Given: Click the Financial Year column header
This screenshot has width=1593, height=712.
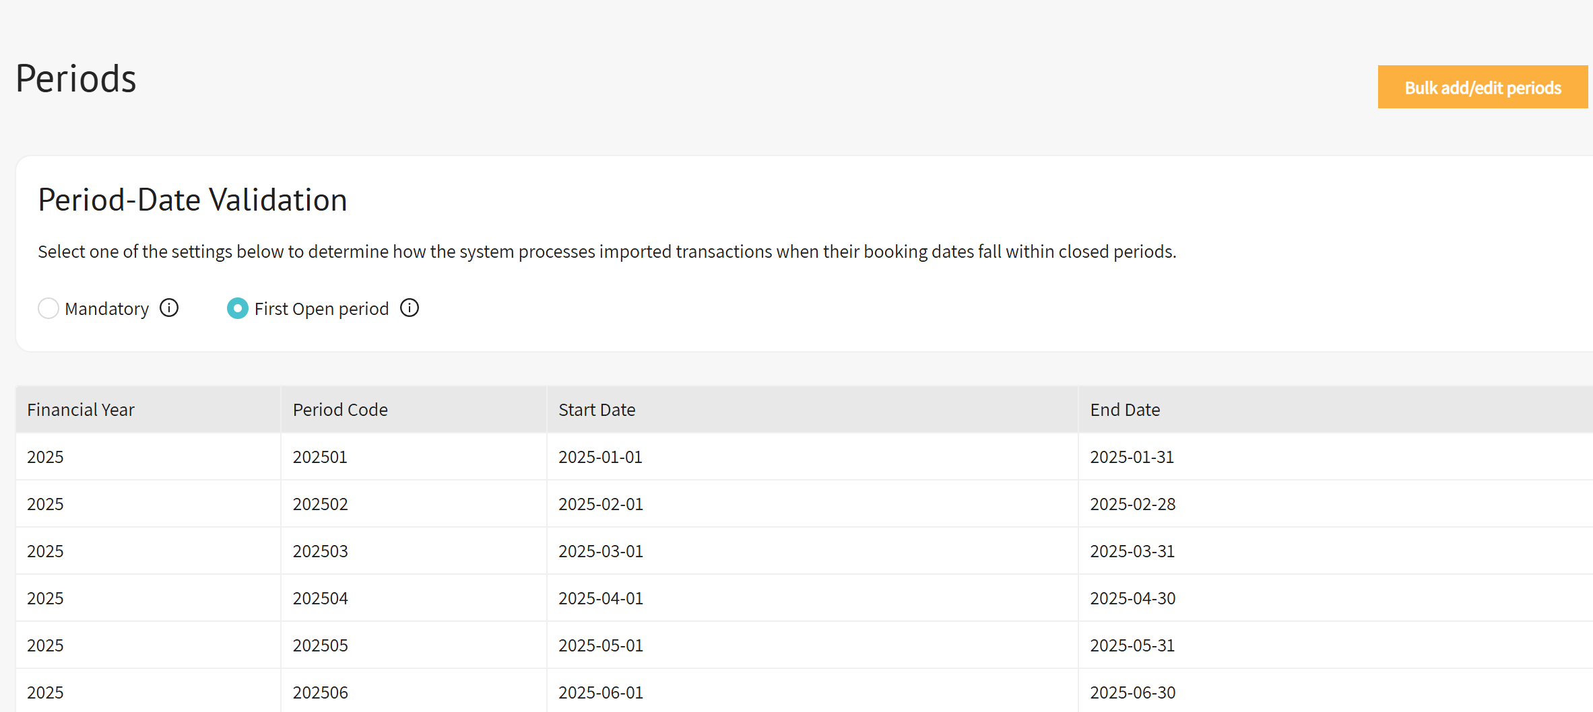Looking at the screenshot, I should tap(81, 410).
